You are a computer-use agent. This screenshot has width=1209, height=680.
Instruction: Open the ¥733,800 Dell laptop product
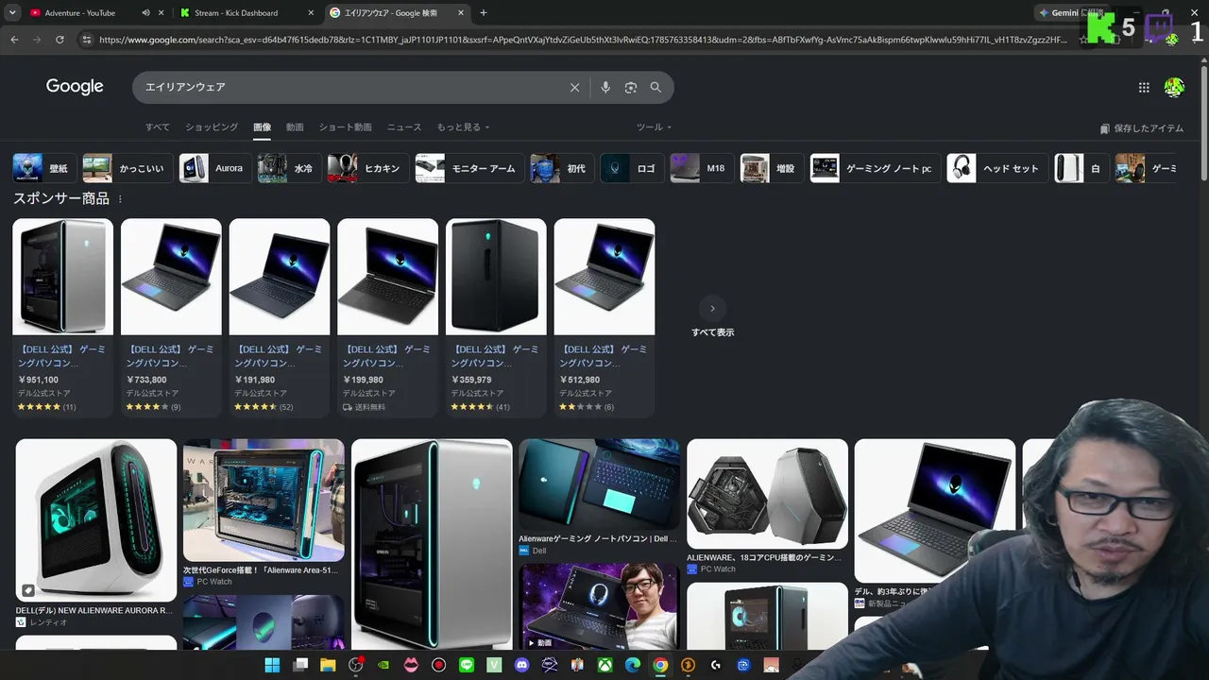pos(171,317)
